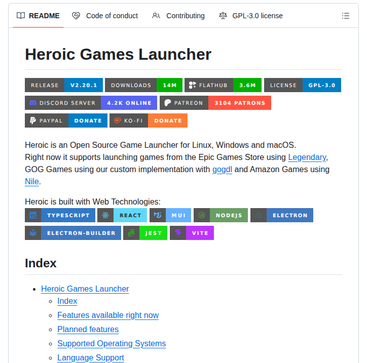Click the Electron badge
Screen dimensions: 367x363
pyautogui.click(x=282, y=215)
